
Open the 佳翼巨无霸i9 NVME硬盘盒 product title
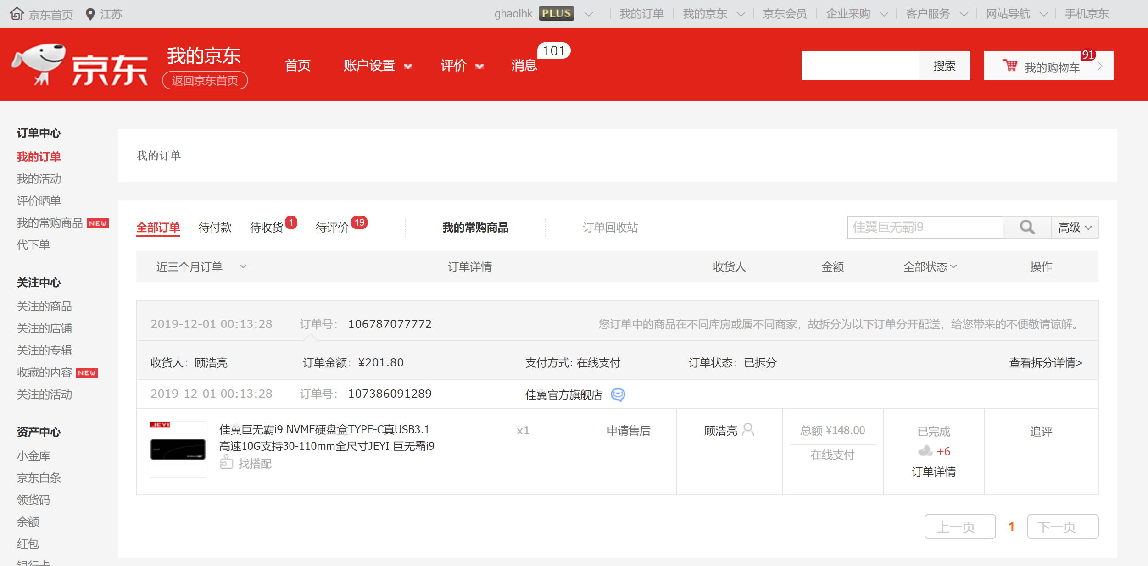[327, 438]
